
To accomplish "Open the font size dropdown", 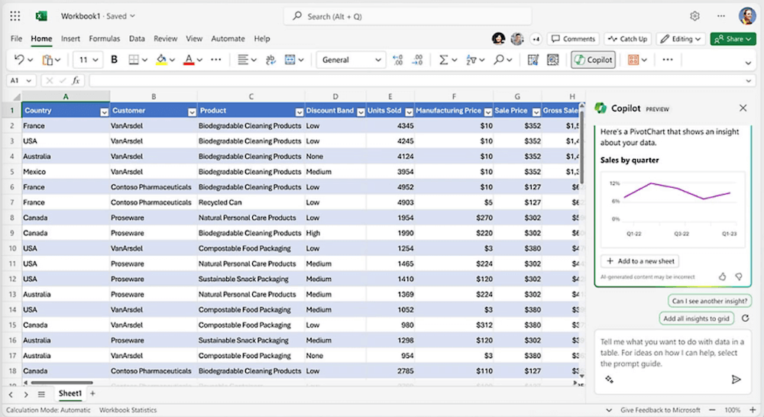I will tap(96, 60).
